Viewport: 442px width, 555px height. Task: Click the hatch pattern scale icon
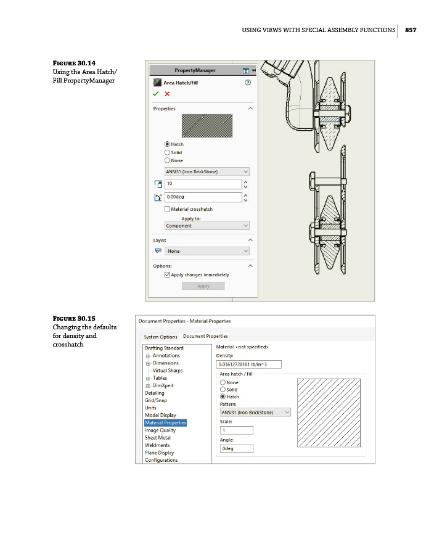pyautogui.click(x=158, y=184)
